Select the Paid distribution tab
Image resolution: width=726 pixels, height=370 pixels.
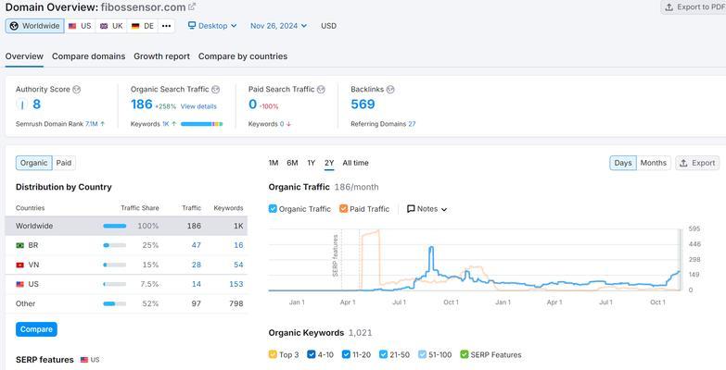[x=64, y=163]
